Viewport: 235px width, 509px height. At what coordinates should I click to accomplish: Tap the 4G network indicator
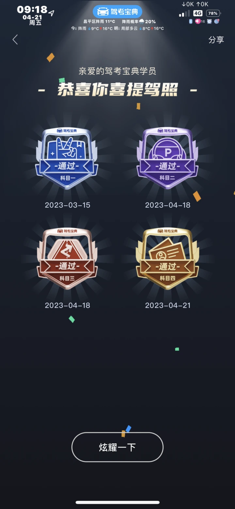[198, 13]
